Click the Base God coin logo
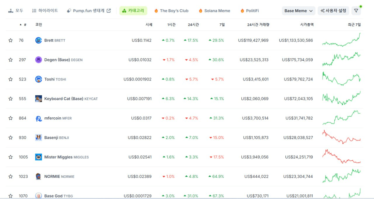Screen dimensions: 374x199 point(39,195)
